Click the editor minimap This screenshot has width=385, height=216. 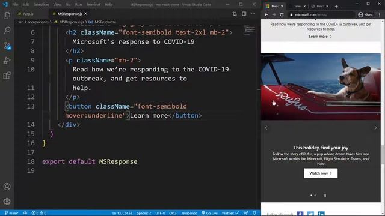(x=250, y=29)
